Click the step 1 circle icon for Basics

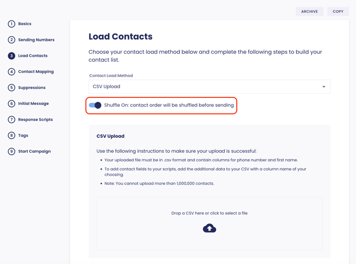(11, 24)
